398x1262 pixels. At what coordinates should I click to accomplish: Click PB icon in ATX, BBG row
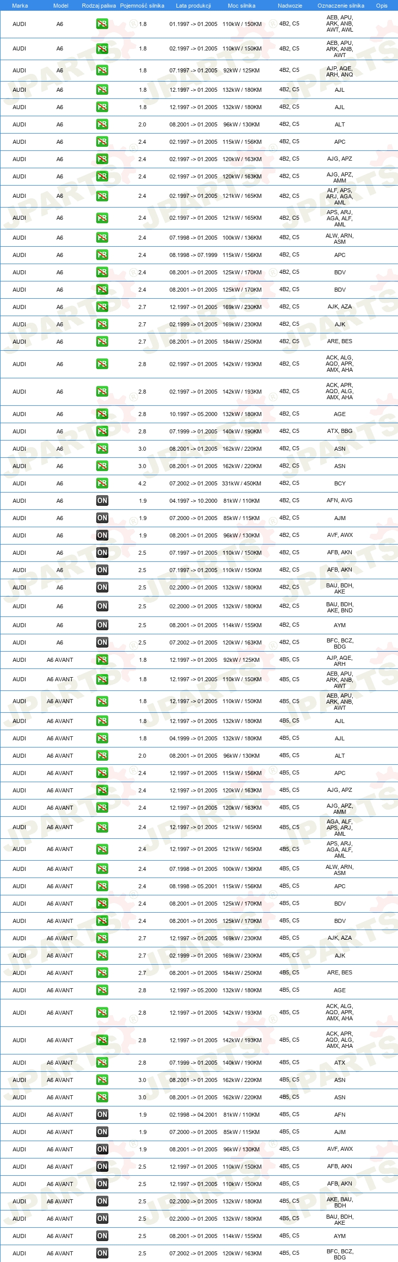point(102,431)
